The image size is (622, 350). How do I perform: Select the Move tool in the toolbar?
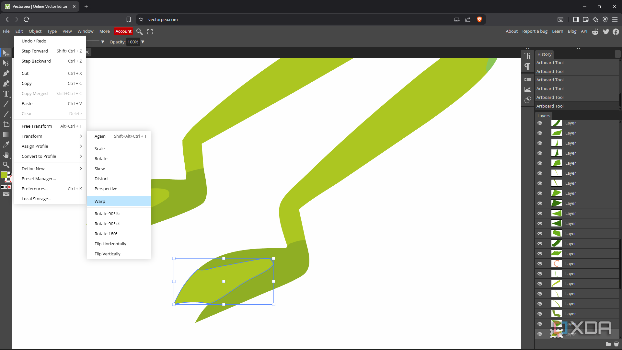tap(6, 53)
